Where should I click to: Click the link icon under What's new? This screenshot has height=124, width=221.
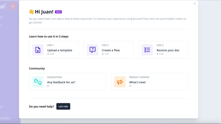click(x=130, y=86)
